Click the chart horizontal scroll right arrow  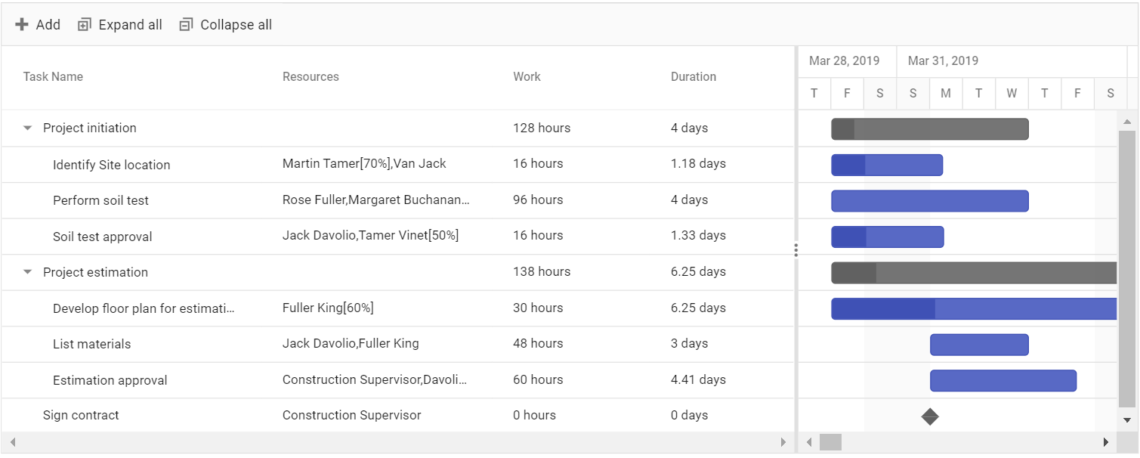point(1106,442)
